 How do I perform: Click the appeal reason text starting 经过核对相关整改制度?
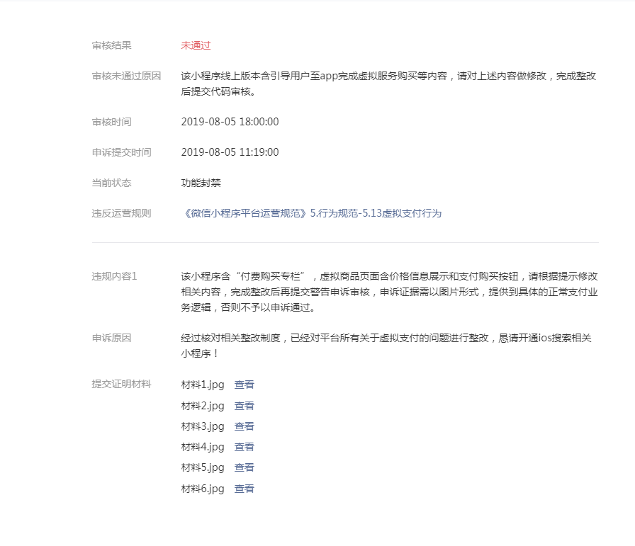386,346
